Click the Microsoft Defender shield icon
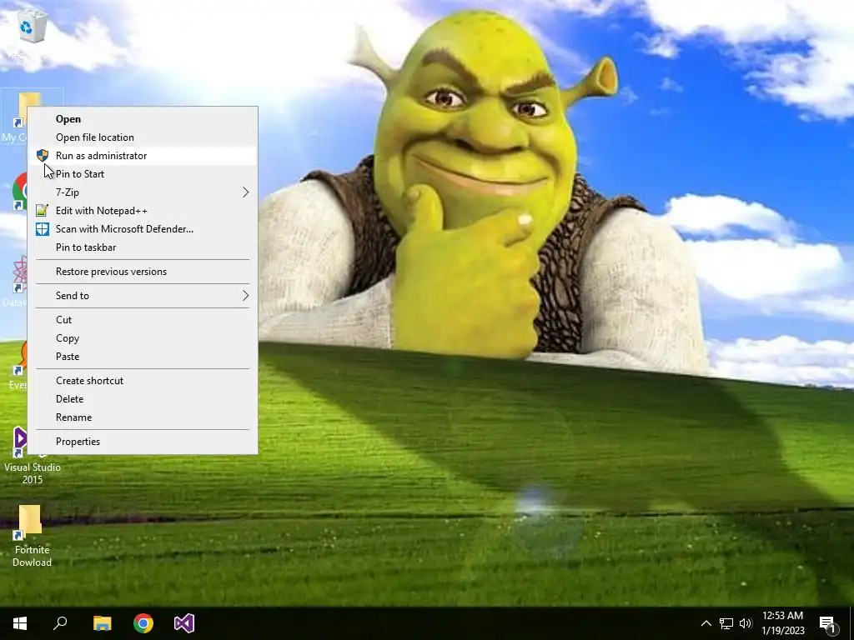 click(43, 229)
